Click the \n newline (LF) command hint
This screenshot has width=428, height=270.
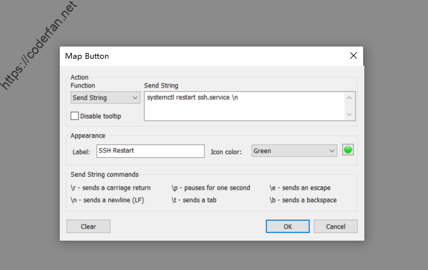pyautogui.click(x=108, y=200)
